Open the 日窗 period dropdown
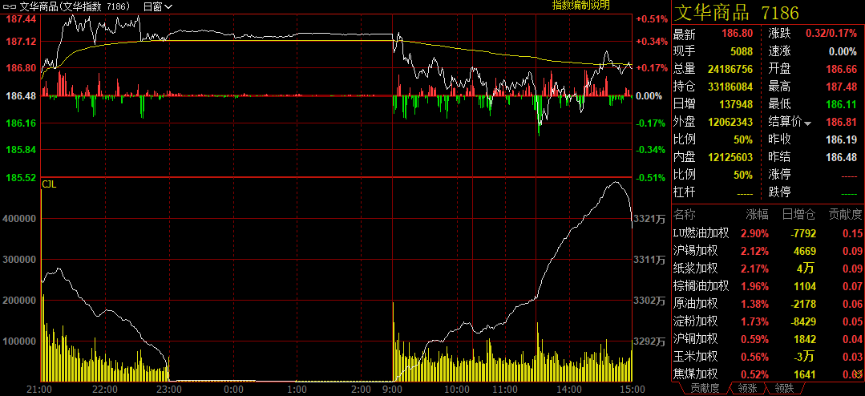Screen dimensions: 865x396 [157, 6]
